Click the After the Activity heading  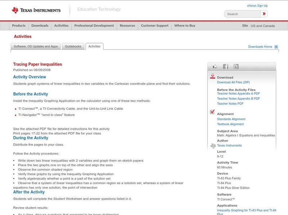click(29, 192)
